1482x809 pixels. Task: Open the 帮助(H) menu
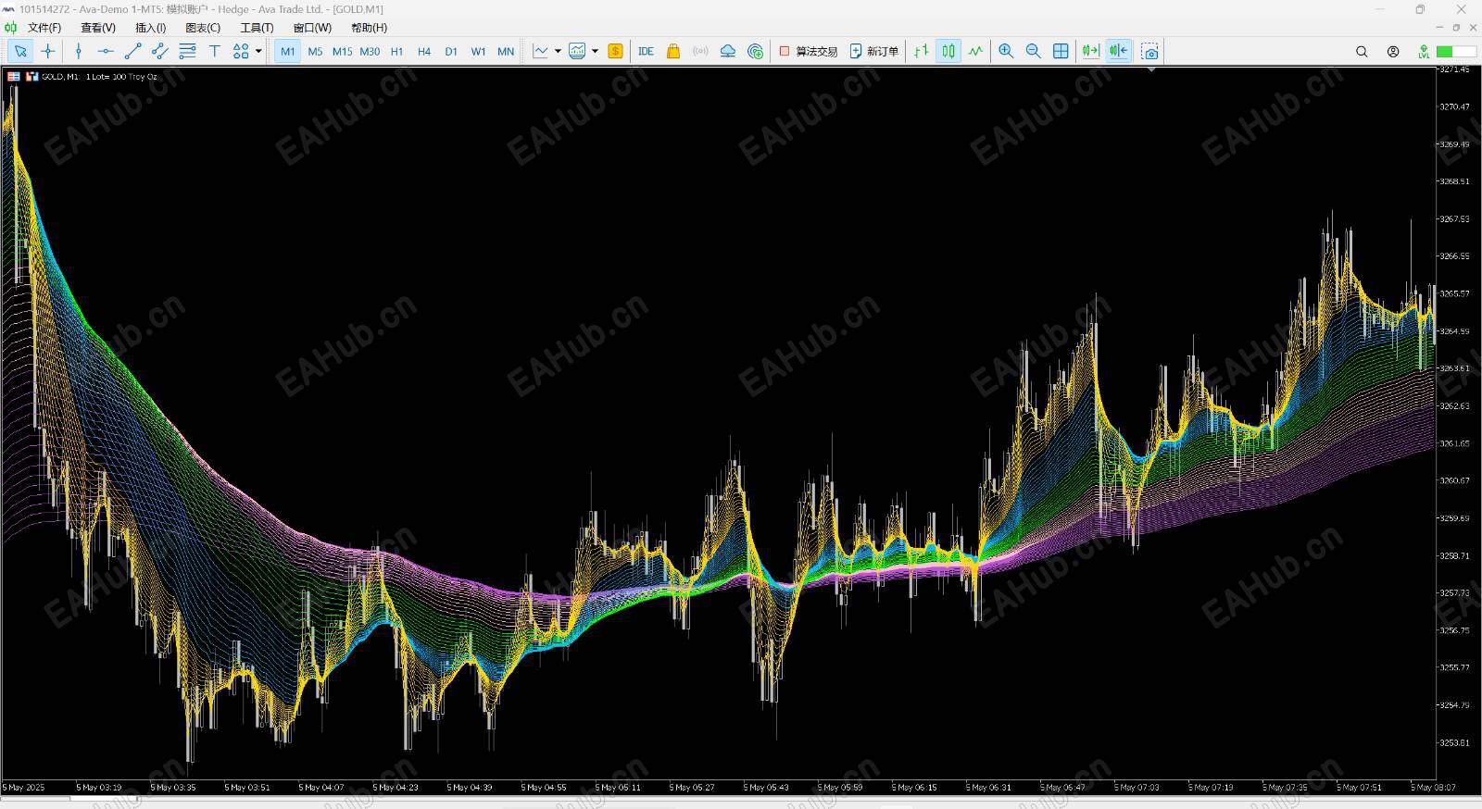coord(369,28)
